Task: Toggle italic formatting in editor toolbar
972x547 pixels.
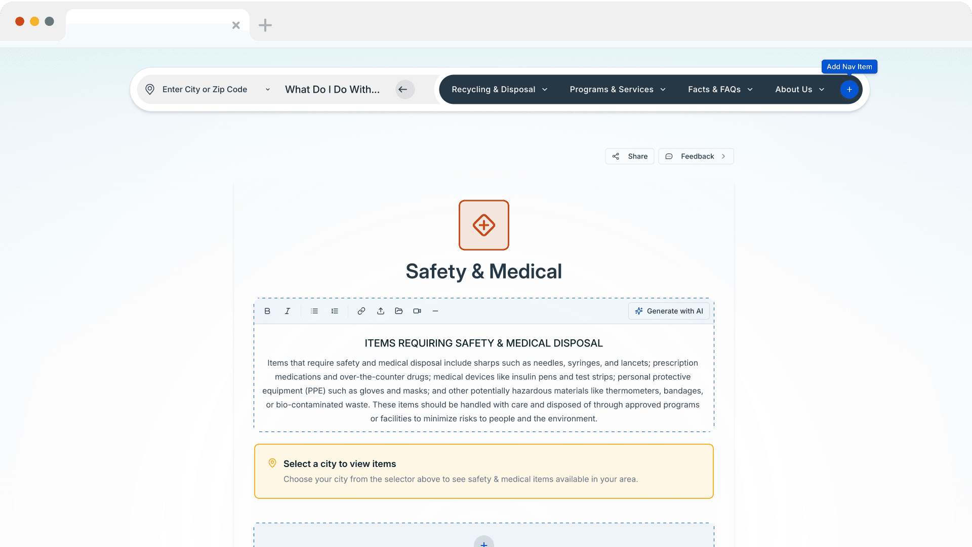Action: (x=288, y=311)
